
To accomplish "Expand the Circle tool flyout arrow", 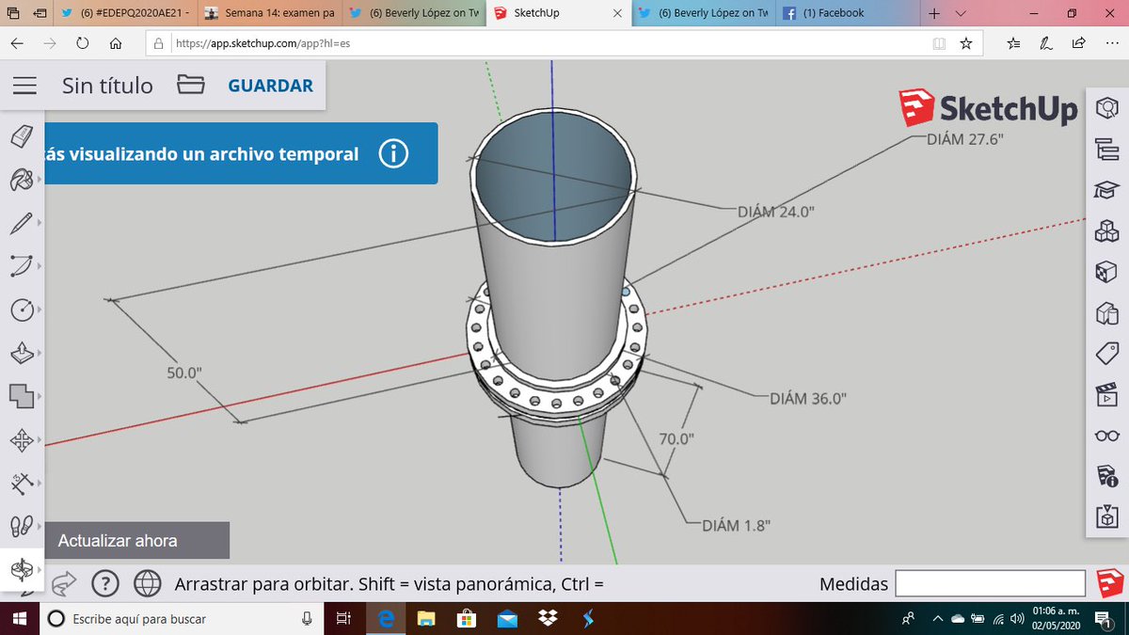I will click(x=40, y=308).
